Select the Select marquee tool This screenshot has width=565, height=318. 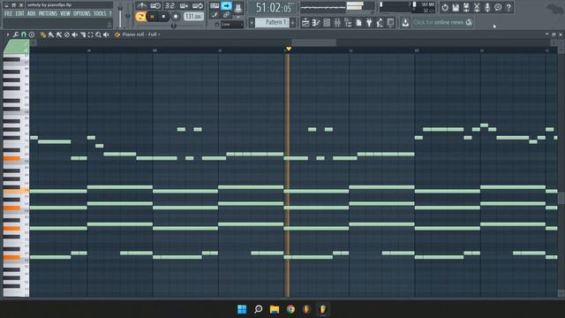(x=90, y=34)
